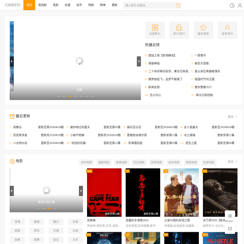Image resolution: width=244 pixels, height=244 pixels.
Task: Show next movie carousel slide
Action: click(81, 191)
